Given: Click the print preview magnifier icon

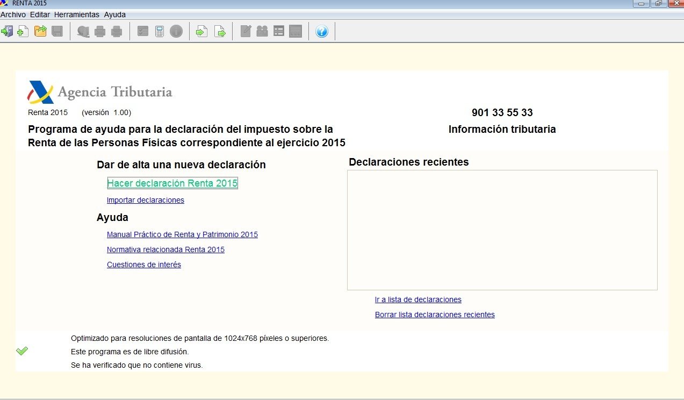Looking at the screenshot, I should 83,31.
